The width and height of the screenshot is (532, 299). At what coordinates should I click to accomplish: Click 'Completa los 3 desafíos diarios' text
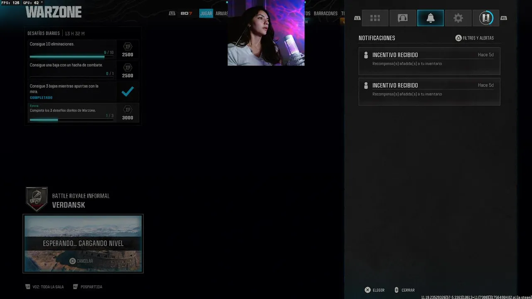click(x=63, y=110)
